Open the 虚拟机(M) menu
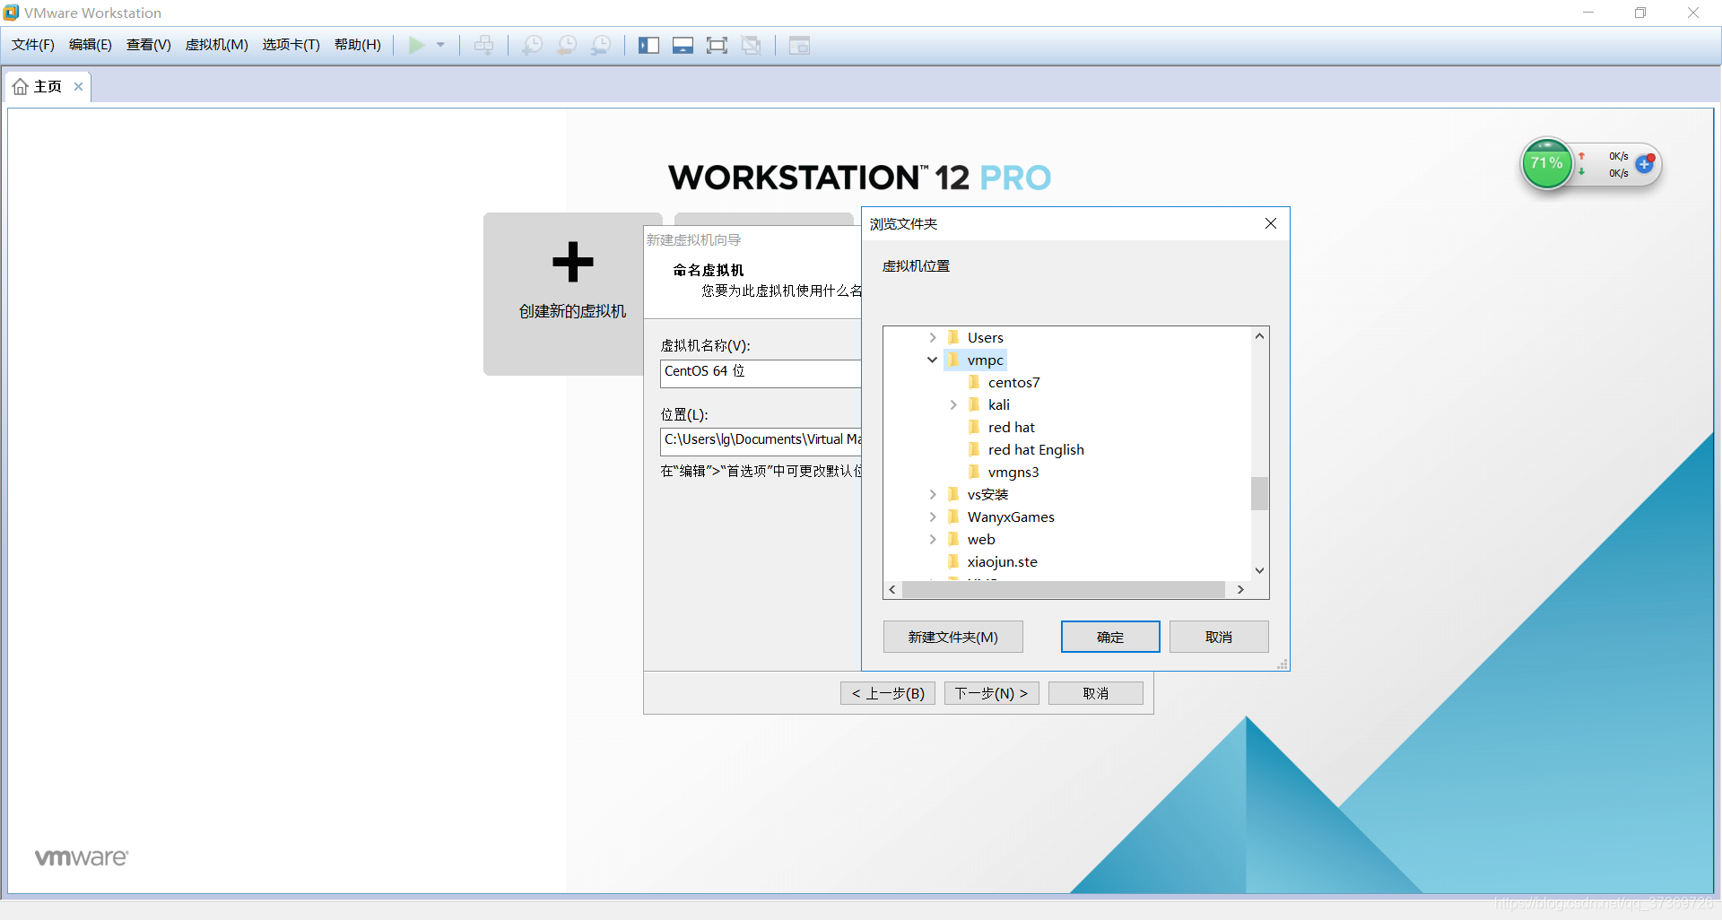The width and height of the screenshot is (1722, 920). (x=217, y=45)
